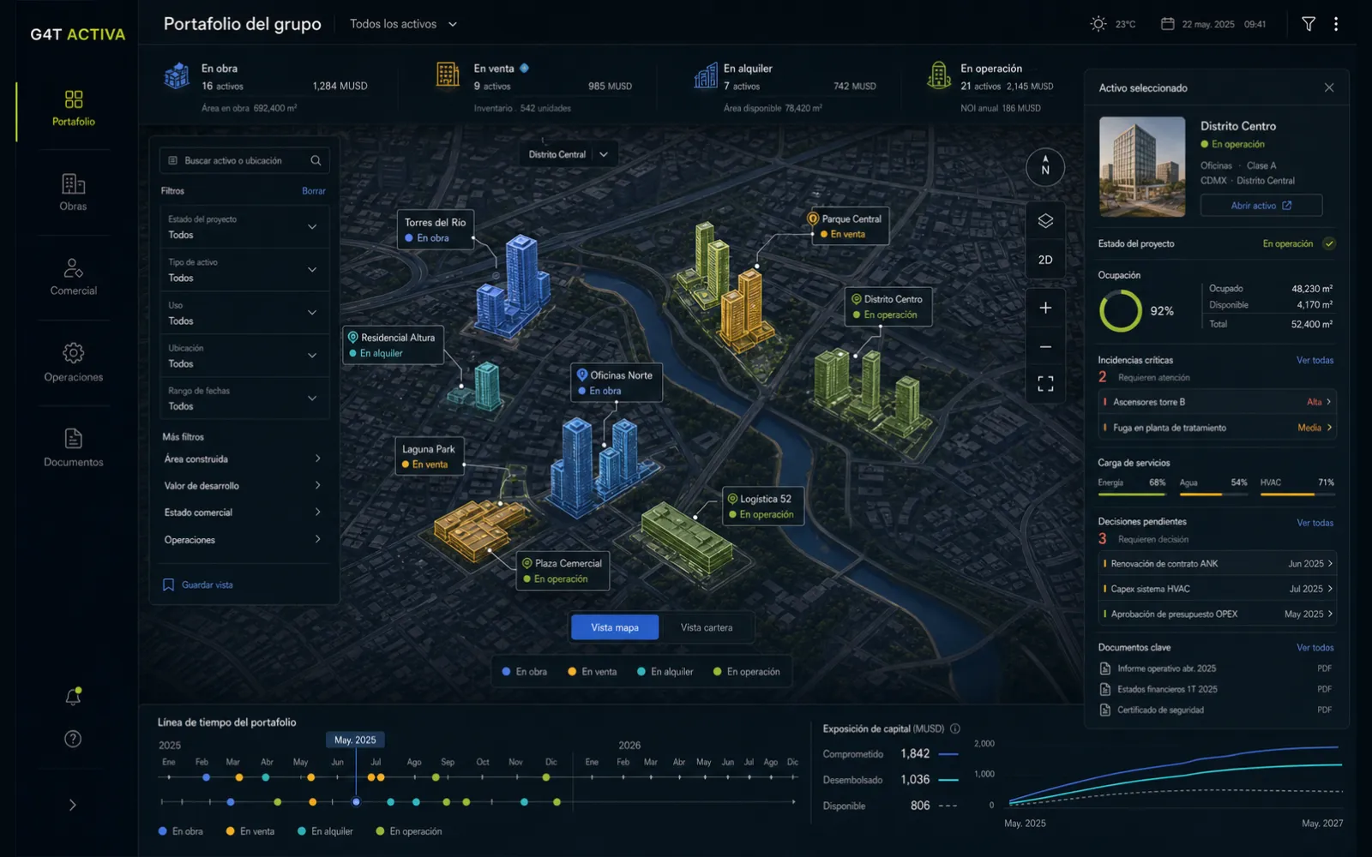Open Operaciones filter row
This screenshot has height=857, width=1372.
point(244,540)
